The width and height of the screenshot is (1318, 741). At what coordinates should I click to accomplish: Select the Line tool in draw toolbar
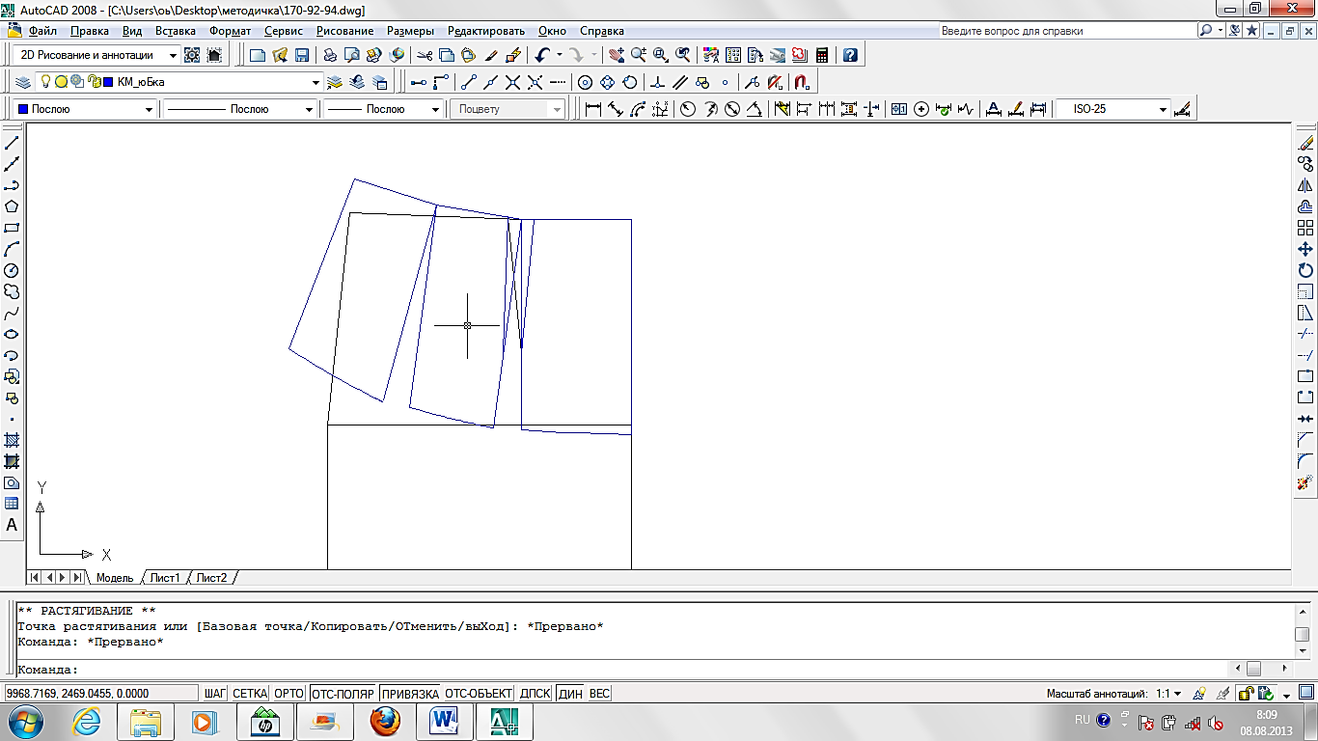(12, 143)
